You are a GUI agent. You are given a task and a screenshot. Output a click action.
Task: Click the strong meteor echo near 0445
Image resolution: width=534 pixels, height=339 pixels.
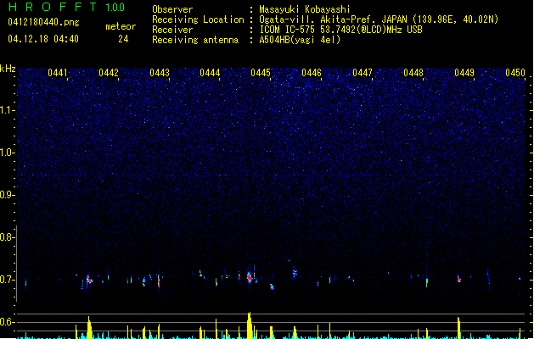click(x=250, y=276)
